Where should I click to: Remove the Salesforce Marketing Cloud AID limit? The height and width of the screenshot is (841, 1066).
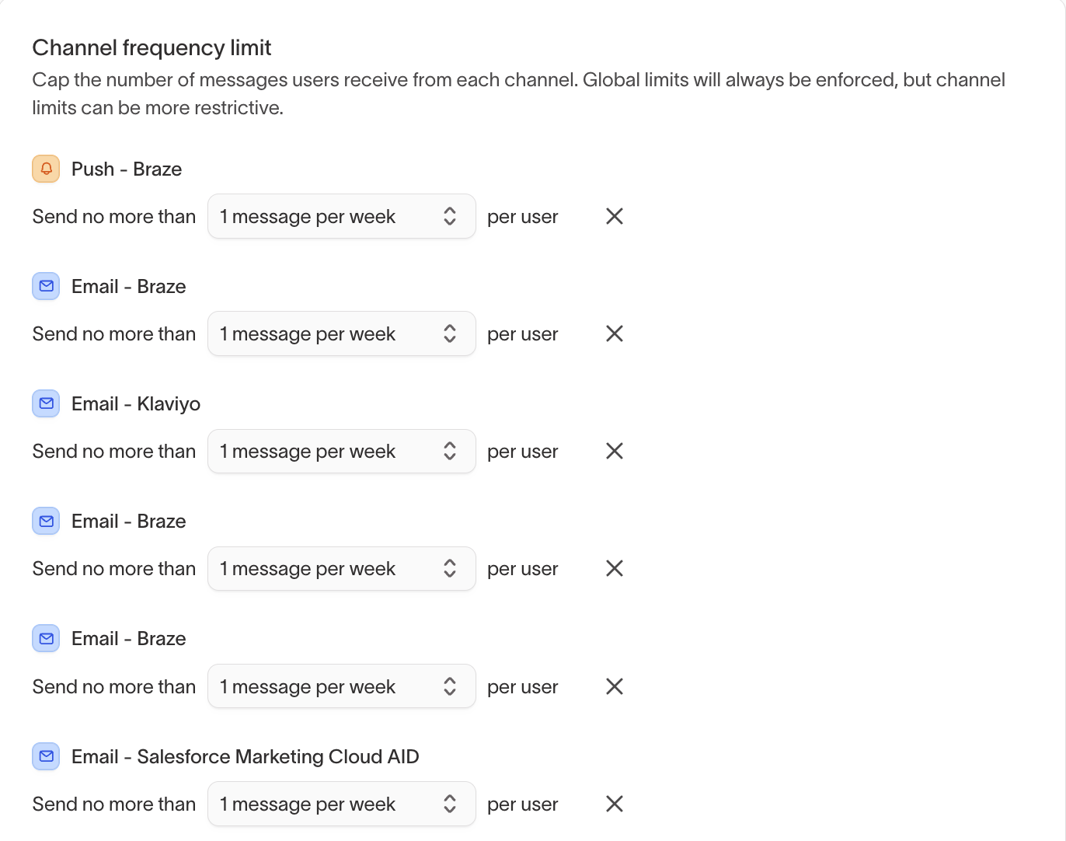615,804
